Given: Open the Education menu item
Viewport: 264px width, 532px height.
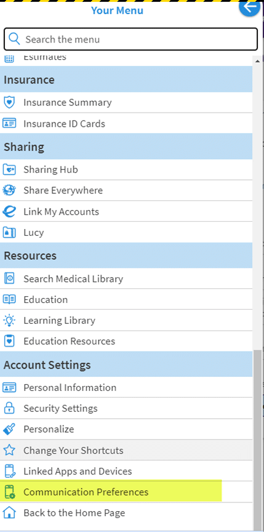Looking at the screenshot, I should tap(126, 299).
